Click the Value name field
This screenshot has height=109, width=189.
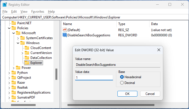[x=118, y=65]
